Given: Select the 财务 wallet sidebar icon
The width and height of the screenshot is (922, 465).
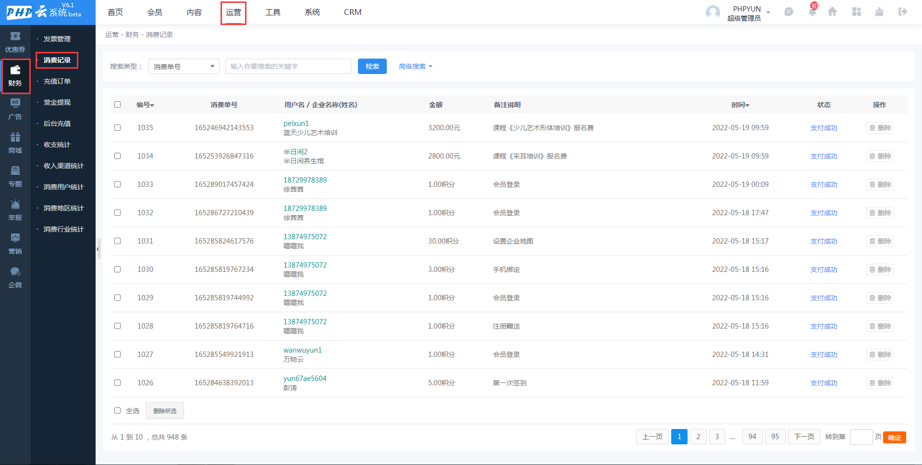Looking at the screenshot, I should (x=15, y=76).
